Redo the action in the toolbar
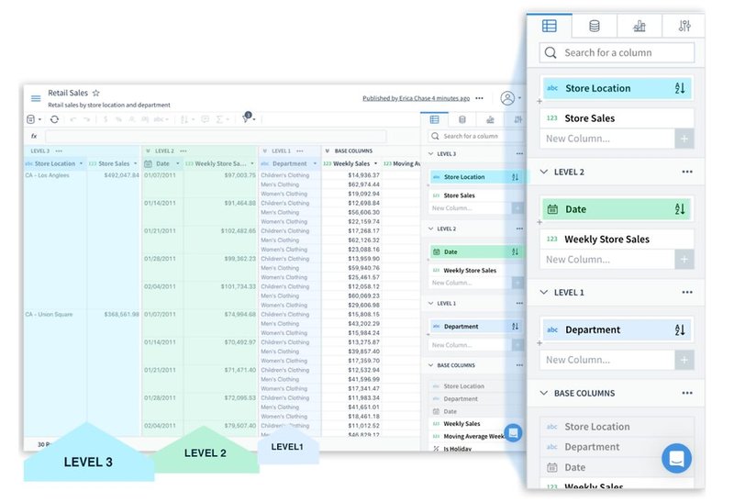 point(86,119)
